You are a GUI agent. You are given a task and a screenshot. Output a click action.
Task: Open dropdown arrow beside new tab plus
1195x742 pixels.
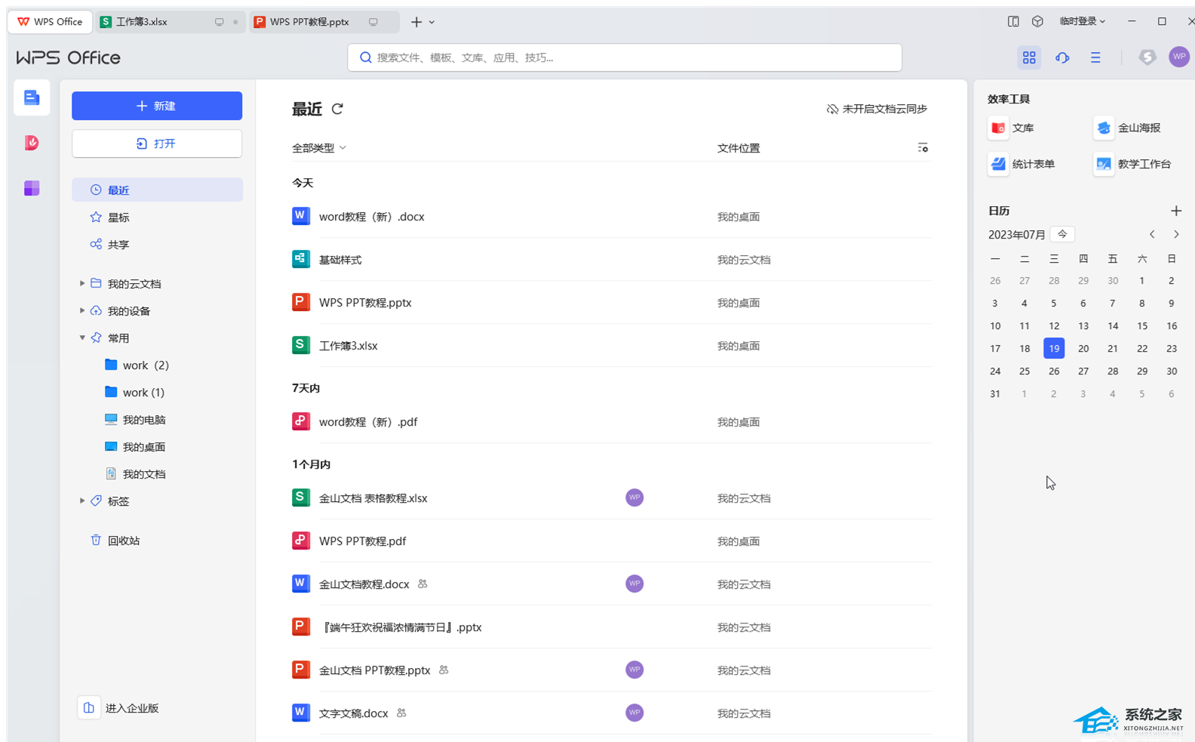click(x=432, y=23)
